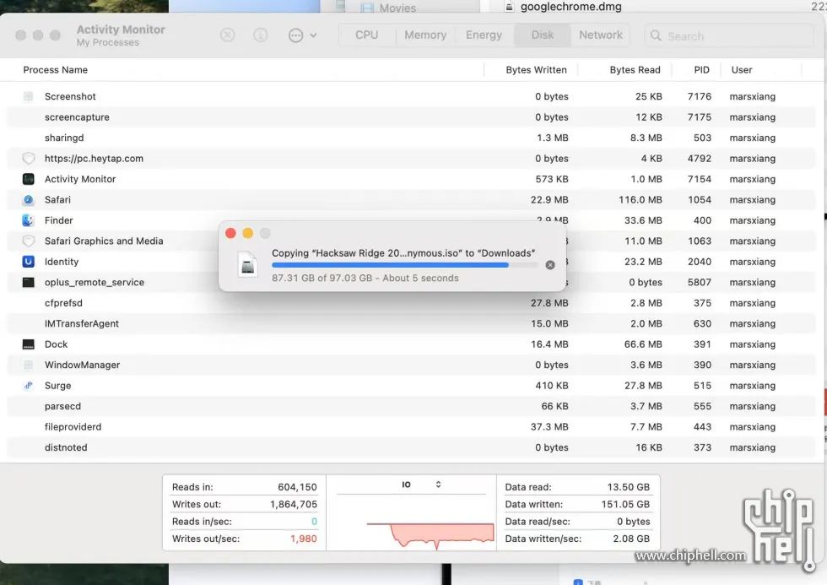This screenshot has width=827, height=585.
Task: Select the Disk tab
Action: click(x=542, y=35)
